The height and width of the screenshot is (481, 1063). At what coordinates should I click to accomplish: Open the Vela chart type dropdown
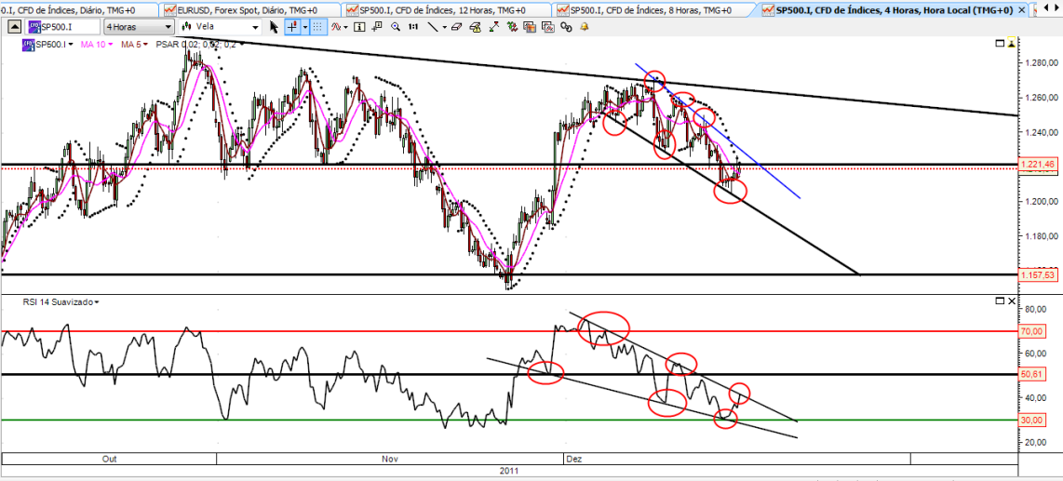[220, 26]
